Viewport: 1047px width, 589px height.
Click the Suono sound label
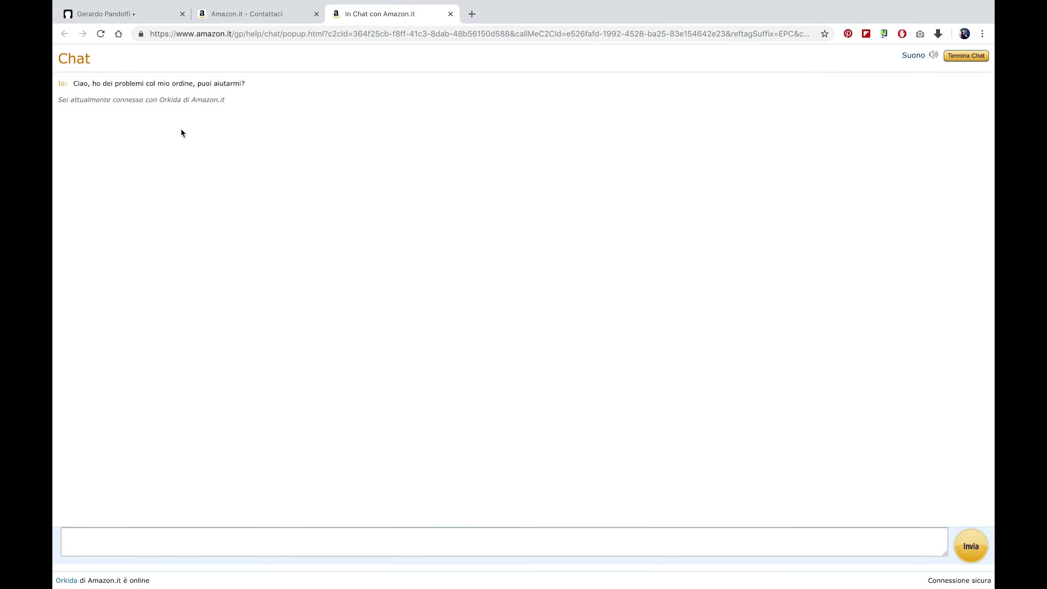coord(913,55)
